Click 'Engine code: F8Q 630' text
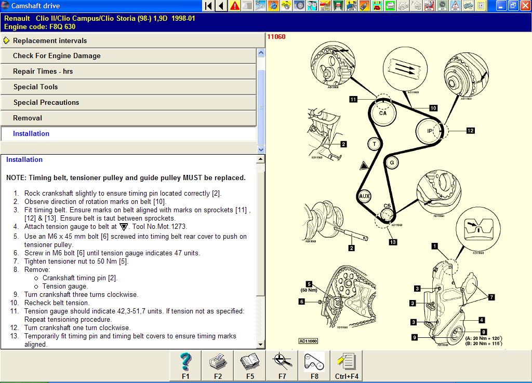Viewport: 532px width, 383px height. point(39,27)
